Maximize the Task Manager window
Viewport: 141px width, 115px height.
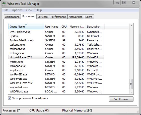[124, 3]
